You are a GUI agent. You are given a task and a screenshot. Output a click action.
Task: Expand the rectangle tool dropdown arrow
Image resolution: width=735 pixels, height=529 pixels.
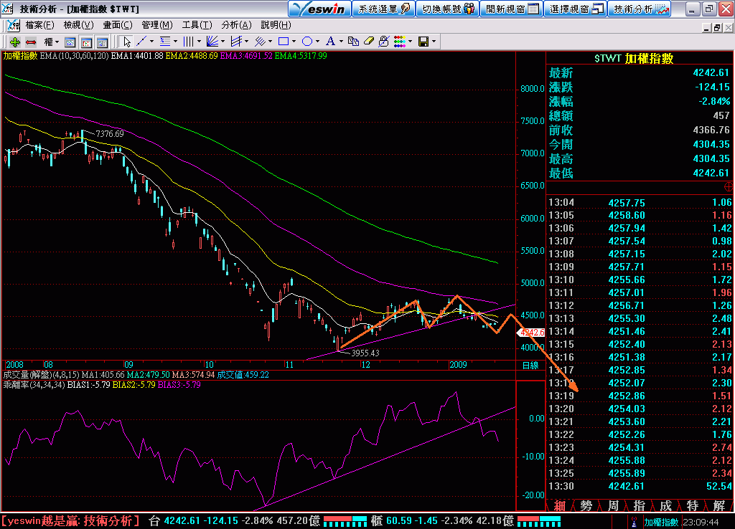[x=294, y=42]
